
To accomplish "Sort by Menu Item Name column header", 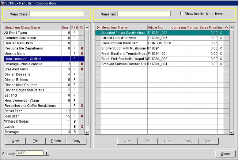I will [x=124, y=27].
